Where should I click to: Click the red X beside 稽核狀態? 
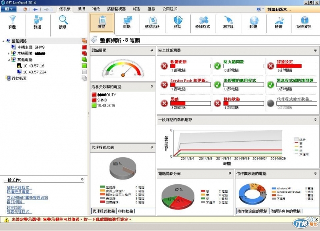click(x=218, y=103)
